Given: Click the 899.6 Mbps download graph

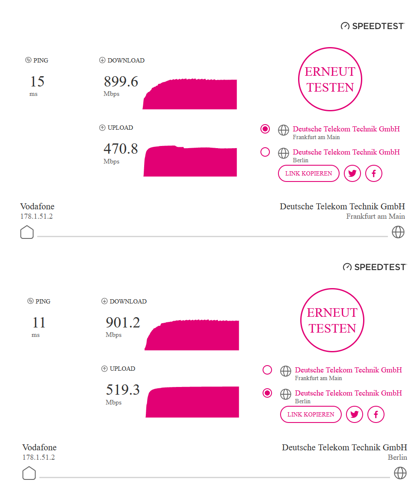Looking at the screenshot, I should 190,95.
